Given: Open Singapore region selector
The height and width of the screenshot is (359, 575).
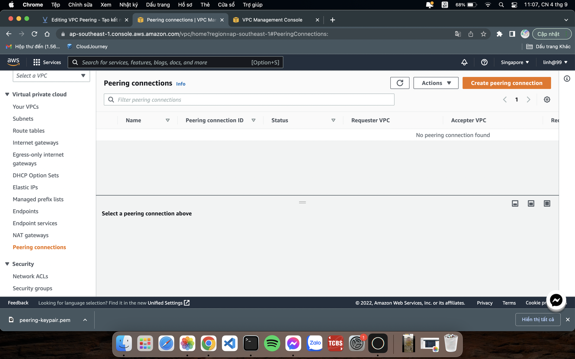Looking at the screenshot, I should point(515,62).
